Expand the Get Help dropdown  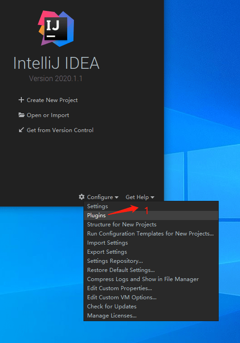click(140, 197)
